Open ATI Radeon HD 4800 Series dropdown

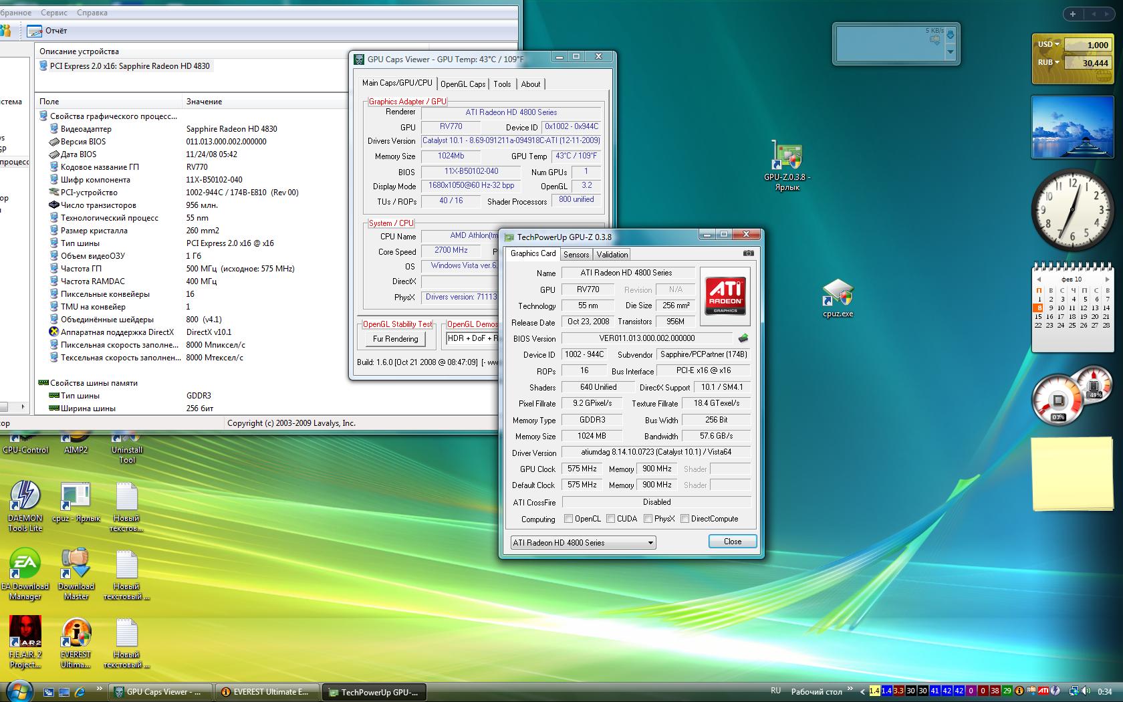(583, 543)
